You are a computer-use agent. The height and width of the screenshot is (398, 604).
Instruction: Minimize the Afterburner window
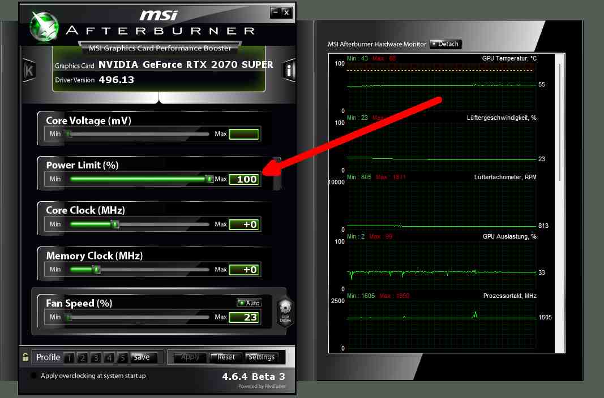[275, 12]
